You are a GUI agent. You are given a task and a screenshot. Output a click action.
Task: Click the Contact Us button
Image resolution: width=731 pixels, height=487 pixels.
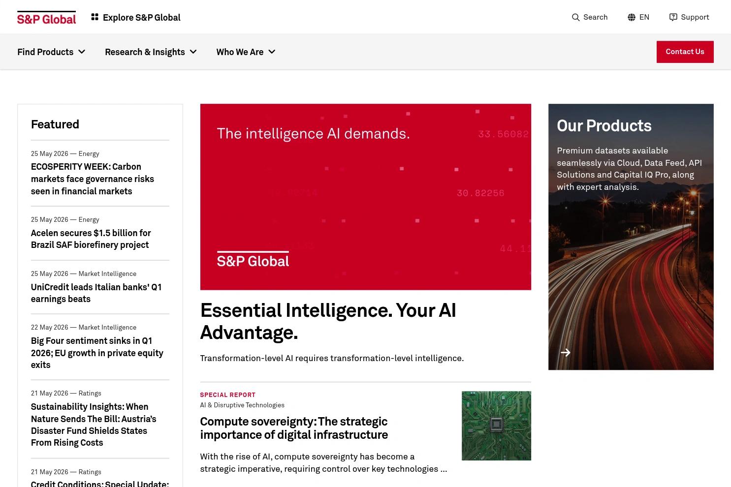tap(685, 52)
